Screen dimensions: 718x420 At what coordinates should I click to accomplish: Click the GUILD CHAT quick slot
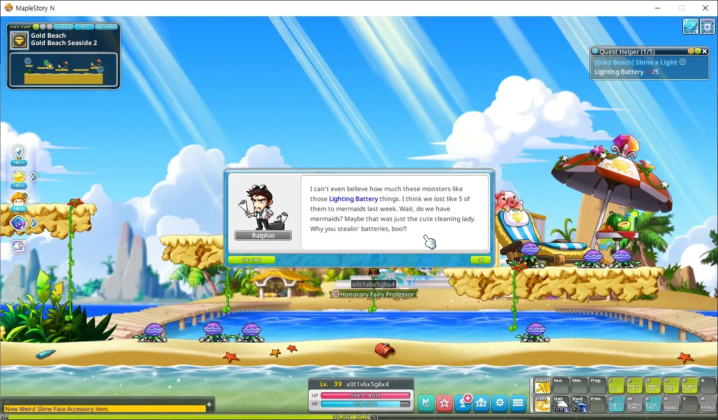[x=671, y=386]
